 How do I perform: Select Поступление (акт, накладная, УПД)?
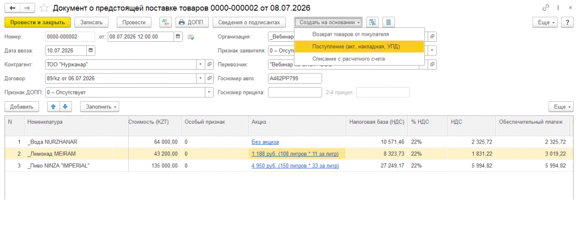point(359,46)
